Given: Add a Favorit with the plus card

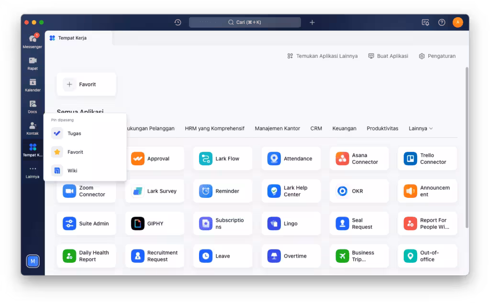Looking at the screenshot, I should 86,84.
